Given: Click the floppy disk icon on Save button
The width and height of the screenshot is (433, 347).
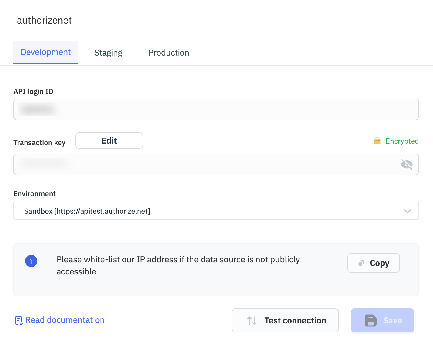Looking at the screenshot, I should click(x=370, y=320).
